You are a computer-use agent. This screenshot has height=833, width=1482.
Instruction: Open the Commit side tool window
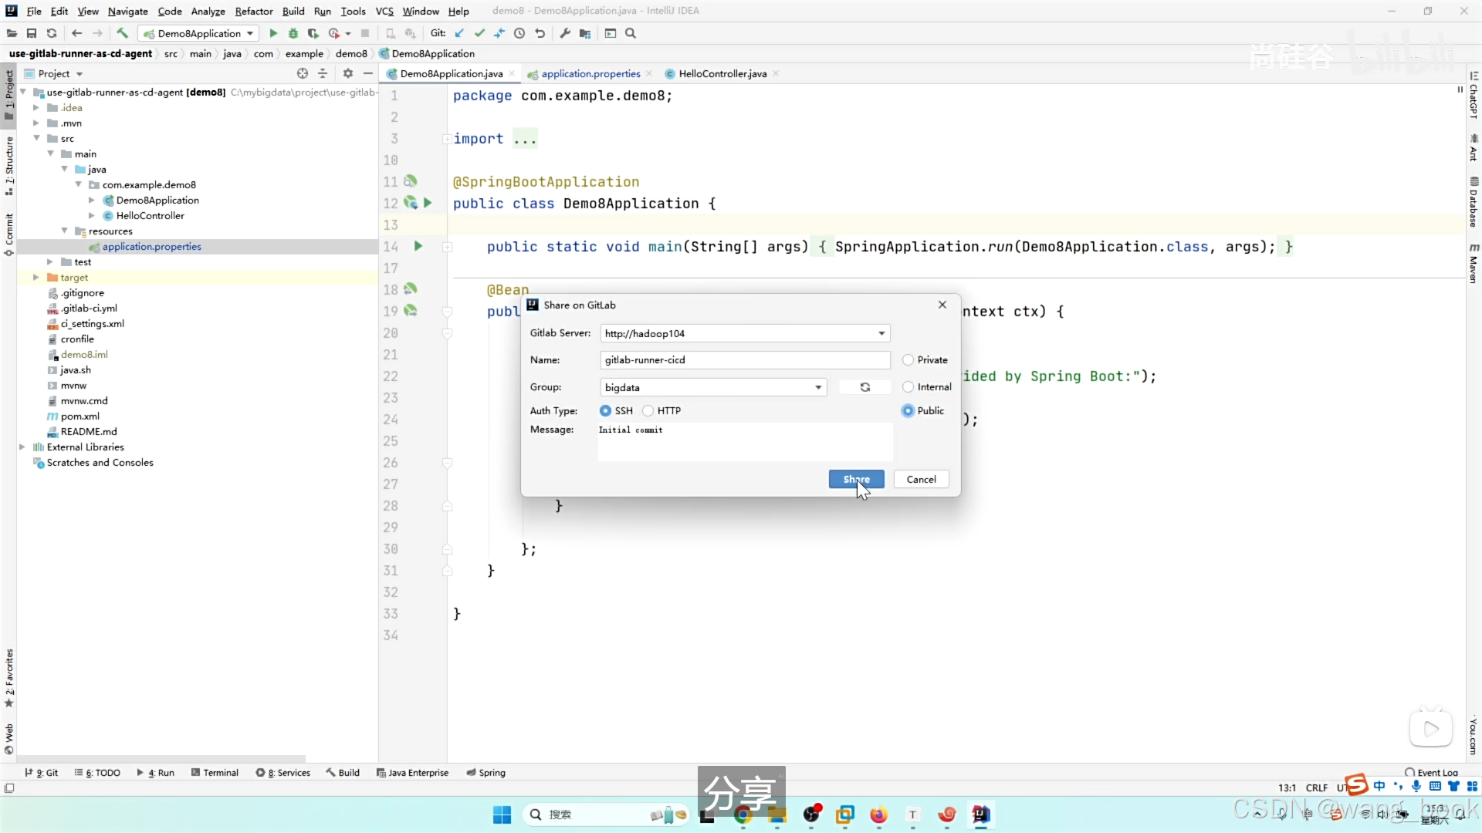tap(8, 234)
